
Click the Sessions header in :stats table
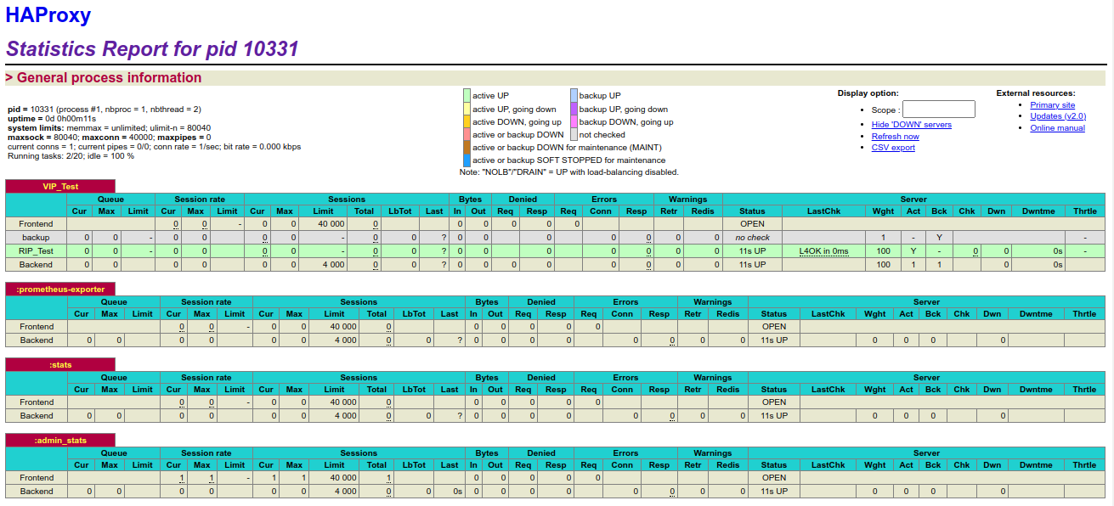coord(359,378)
